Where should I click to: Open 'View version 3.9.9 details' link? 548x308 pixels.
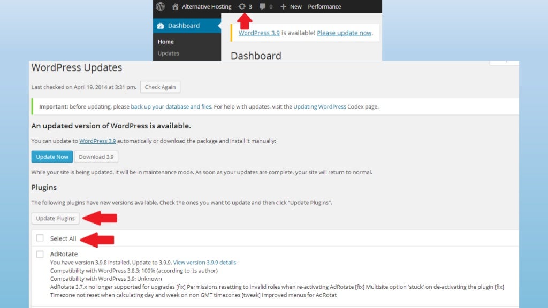tap(205, 262)
